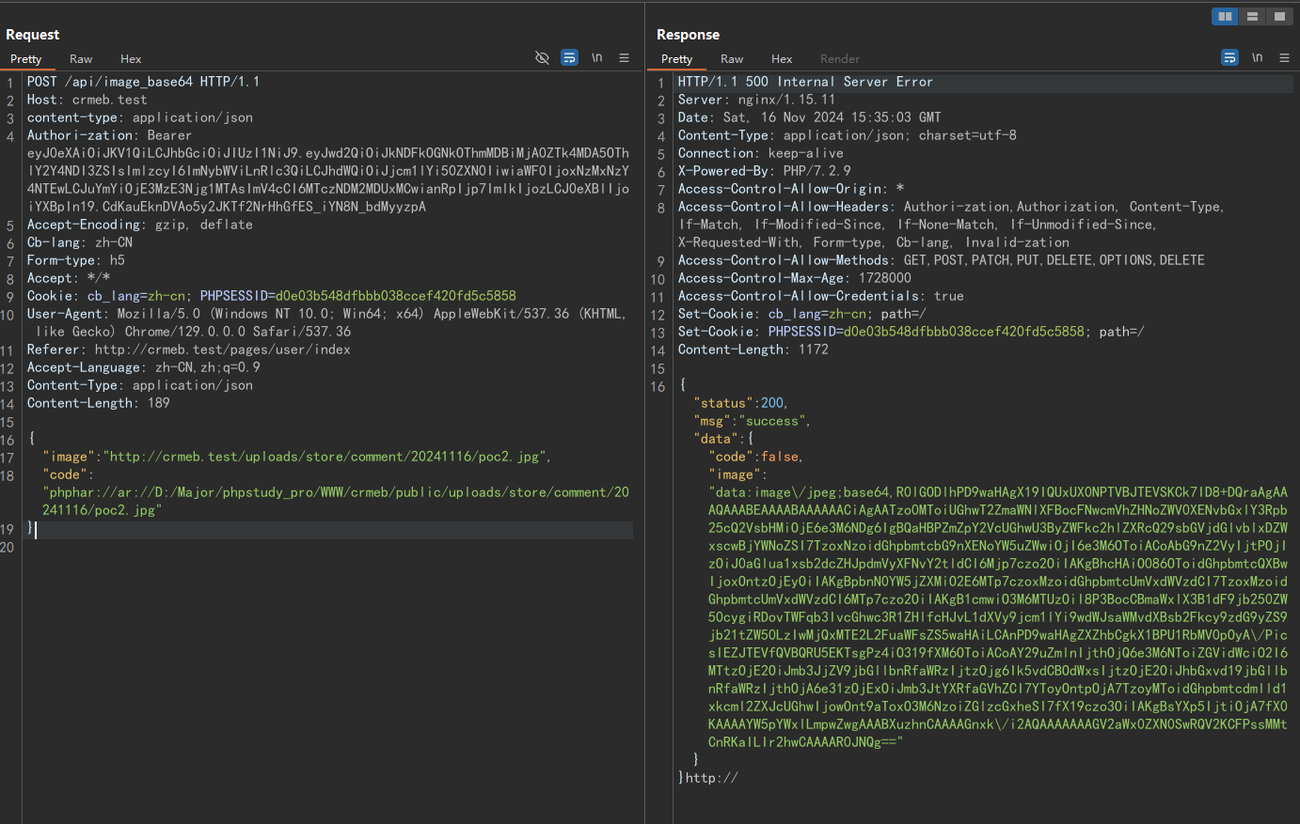Viewport: 1300px width, 824px height.
Task: Click the 'Set-Cookie: cb_lang=zh-cn; path=/' line
Action: point(801,314)
